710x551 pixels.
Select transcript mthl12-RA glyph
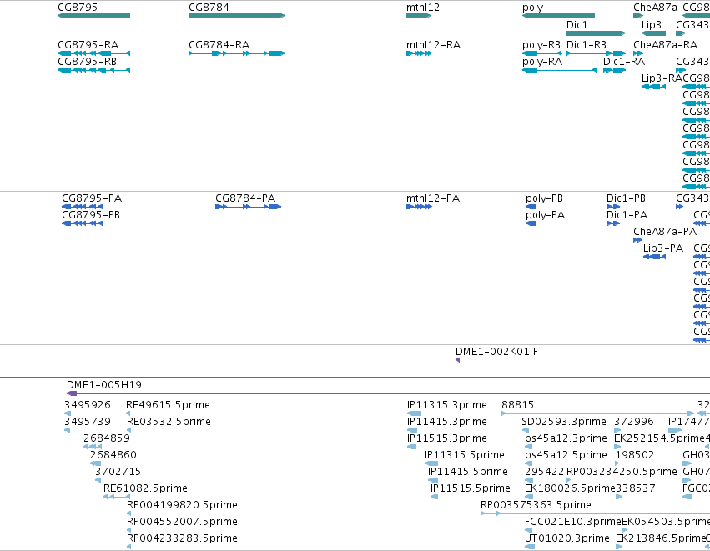coord(419,53)
